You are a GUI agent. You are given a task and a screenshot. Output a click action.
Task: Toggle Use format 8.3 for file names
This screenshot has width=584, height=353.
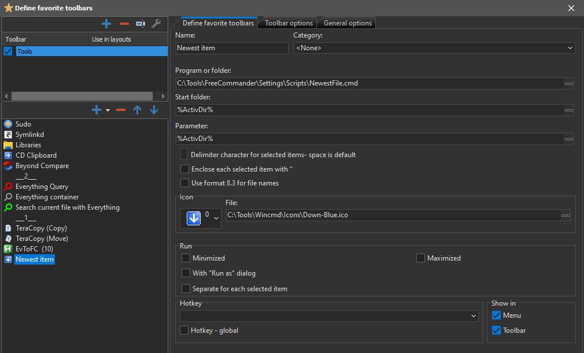click(184, 183)
